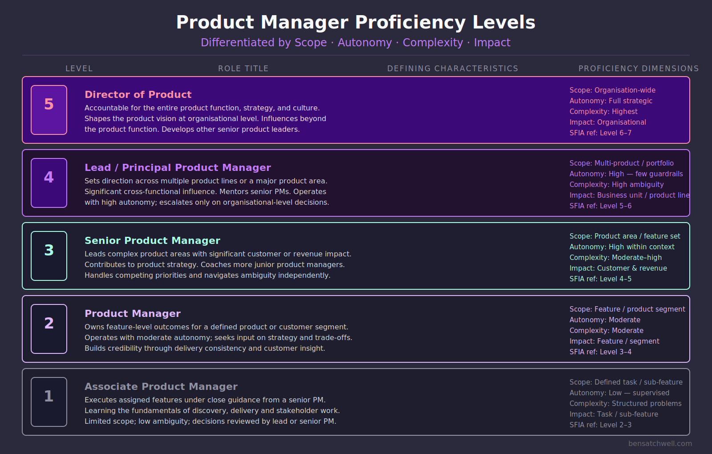Viewport: 712px width, 454px height.
Task: Click the line 'Shapes the product vision at organisational level'
Action: pos(205,119)
